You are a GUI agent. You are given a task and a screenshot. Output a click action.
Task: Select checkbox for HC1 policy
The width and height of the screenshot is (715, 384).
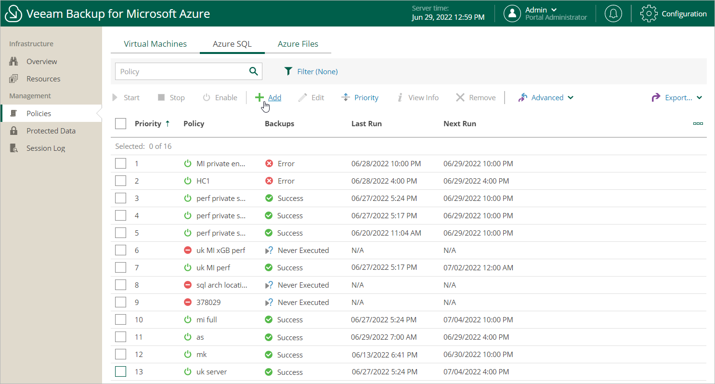[x=120, y=181]
